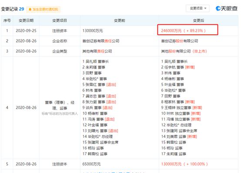Click 毕劲松* 总经理 in the 变更前 list

pos(97,136)
